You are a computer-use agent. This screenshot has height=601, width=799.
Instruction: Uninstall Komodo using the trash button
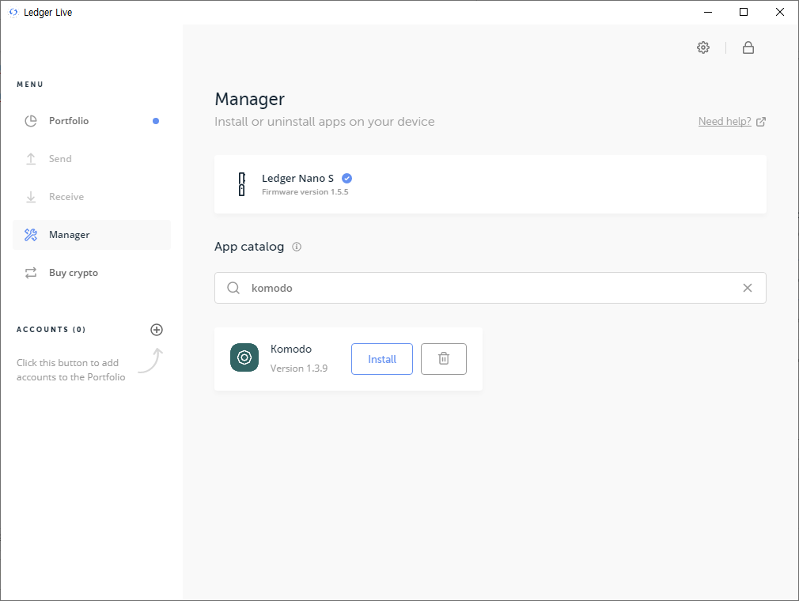(x=444, y=359)
